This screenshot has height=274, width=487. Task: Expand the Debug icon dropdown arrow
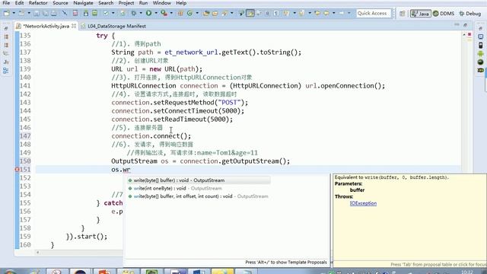[141, 14]
